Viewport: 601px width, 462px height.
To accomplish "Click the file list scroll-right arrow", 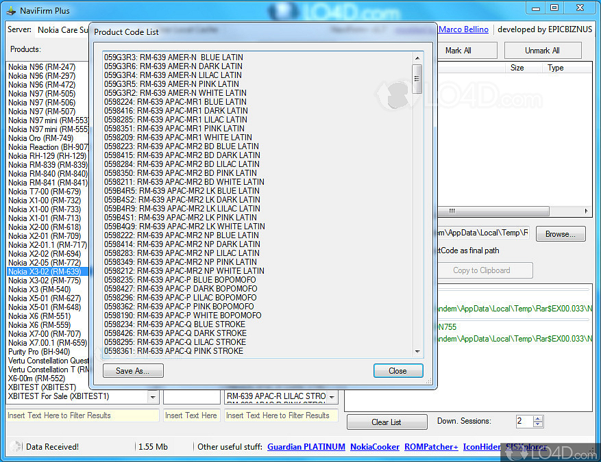I will [587, 211].
